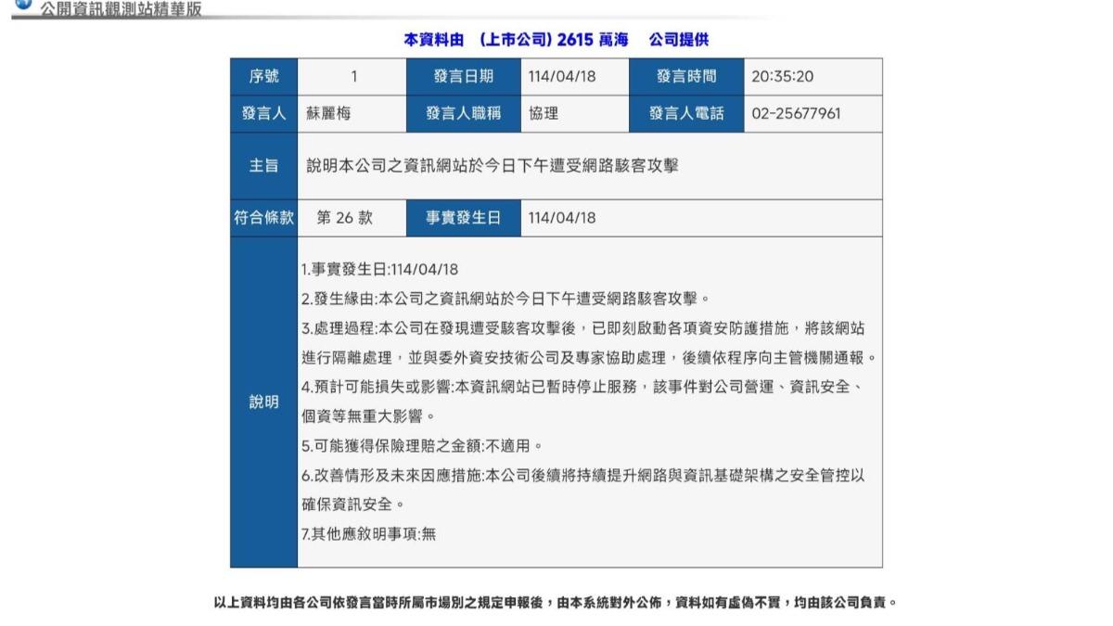Viewport: 1113px width, 626px height.
Task: Click the 發言日期 header cell
Action: 464,77
